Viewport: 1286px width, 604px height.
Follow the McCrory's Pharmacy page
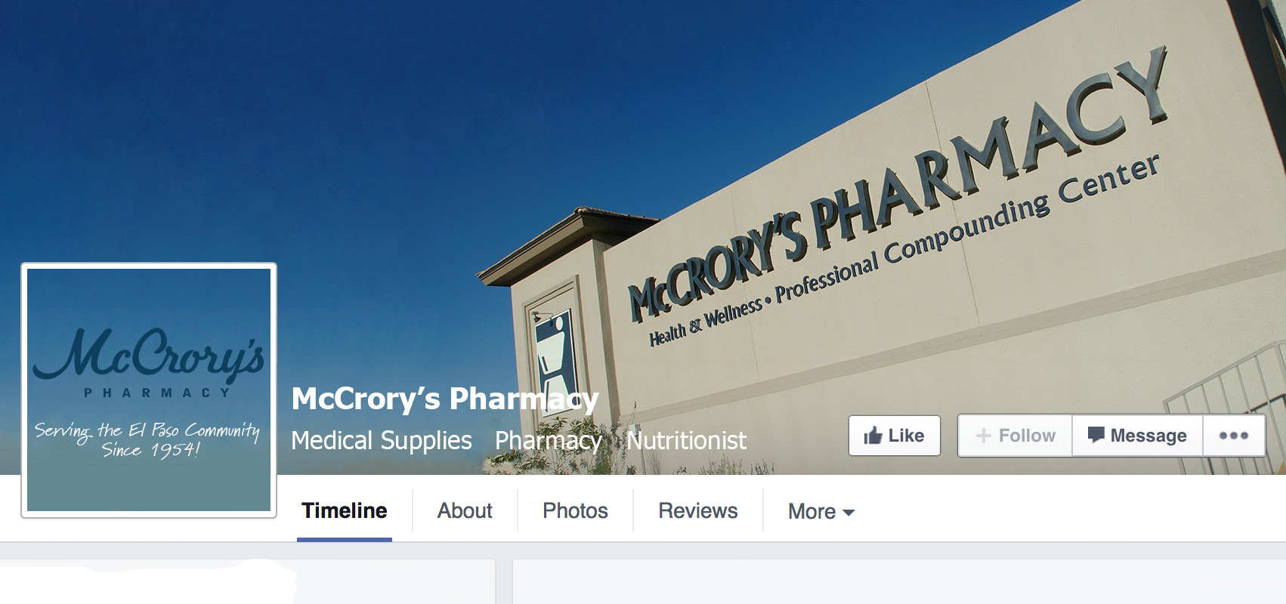[x=1016, y=436]
